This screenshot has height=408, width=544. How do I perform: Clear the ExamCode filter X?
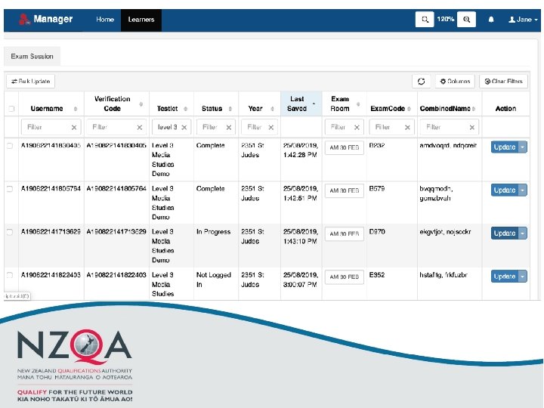407,128
